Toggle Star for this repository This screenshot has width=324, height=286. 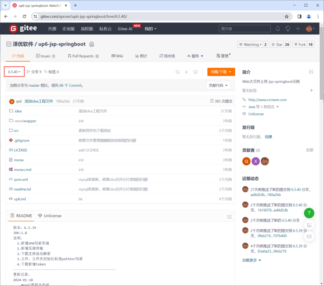coord(278,44)
